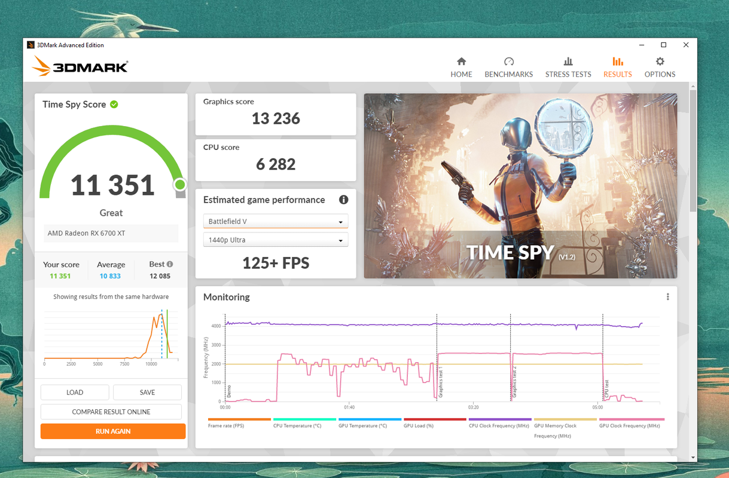This screenshot has width=729, height=478.
Task: Click the Average score 10 833
Action: pos(110,276)
